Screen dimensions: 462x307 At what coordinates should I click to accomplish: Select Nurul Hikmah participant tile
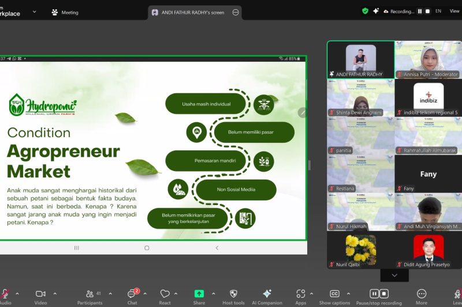360,212
